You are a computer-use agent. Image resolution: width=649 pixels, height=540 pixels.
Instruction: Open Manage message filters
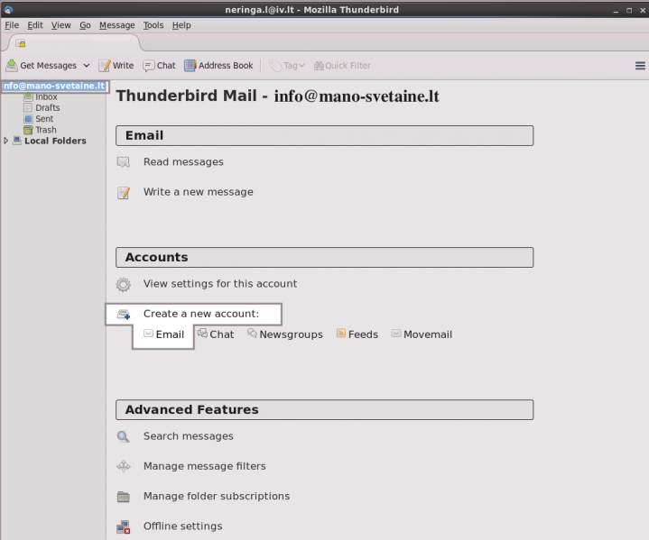[x=205, y=466]
